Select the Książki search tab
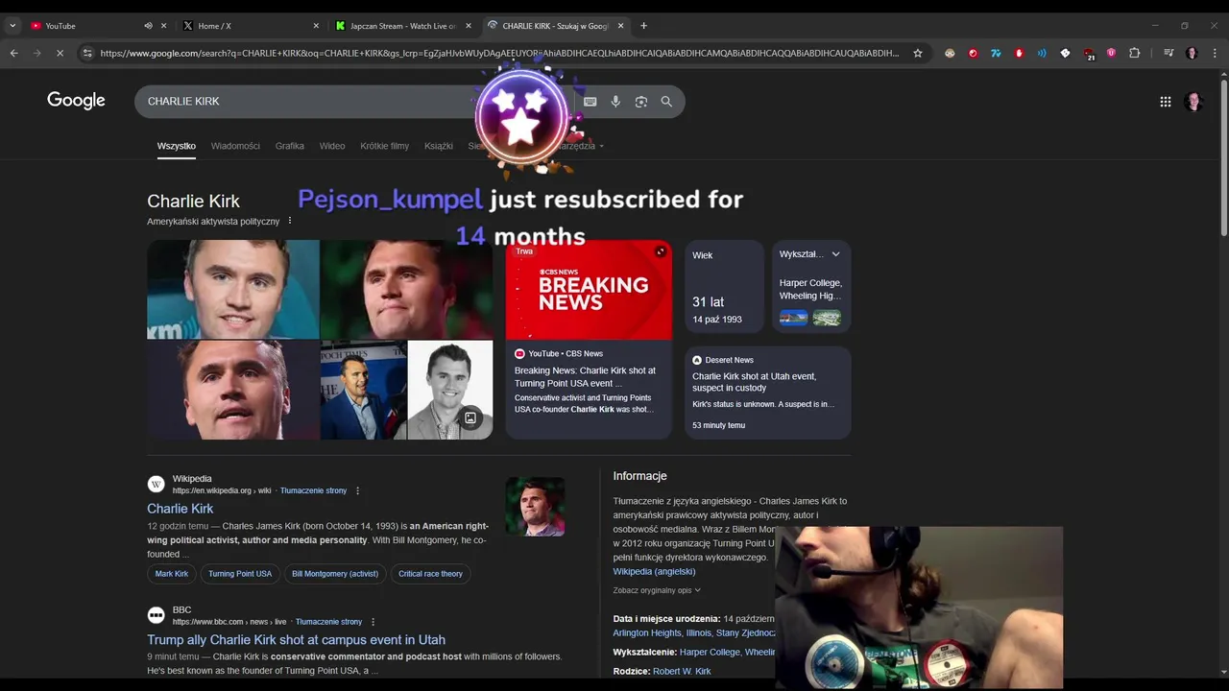 click(x=439, y=146)
